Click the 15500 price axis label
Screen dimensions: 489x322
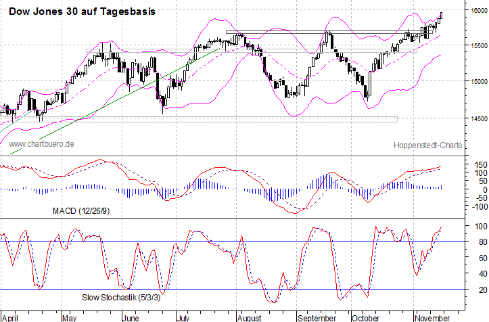[480, 46]
